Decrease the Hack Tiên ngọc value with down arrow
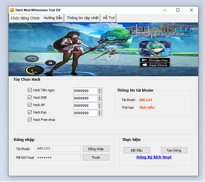 point(100,92)
